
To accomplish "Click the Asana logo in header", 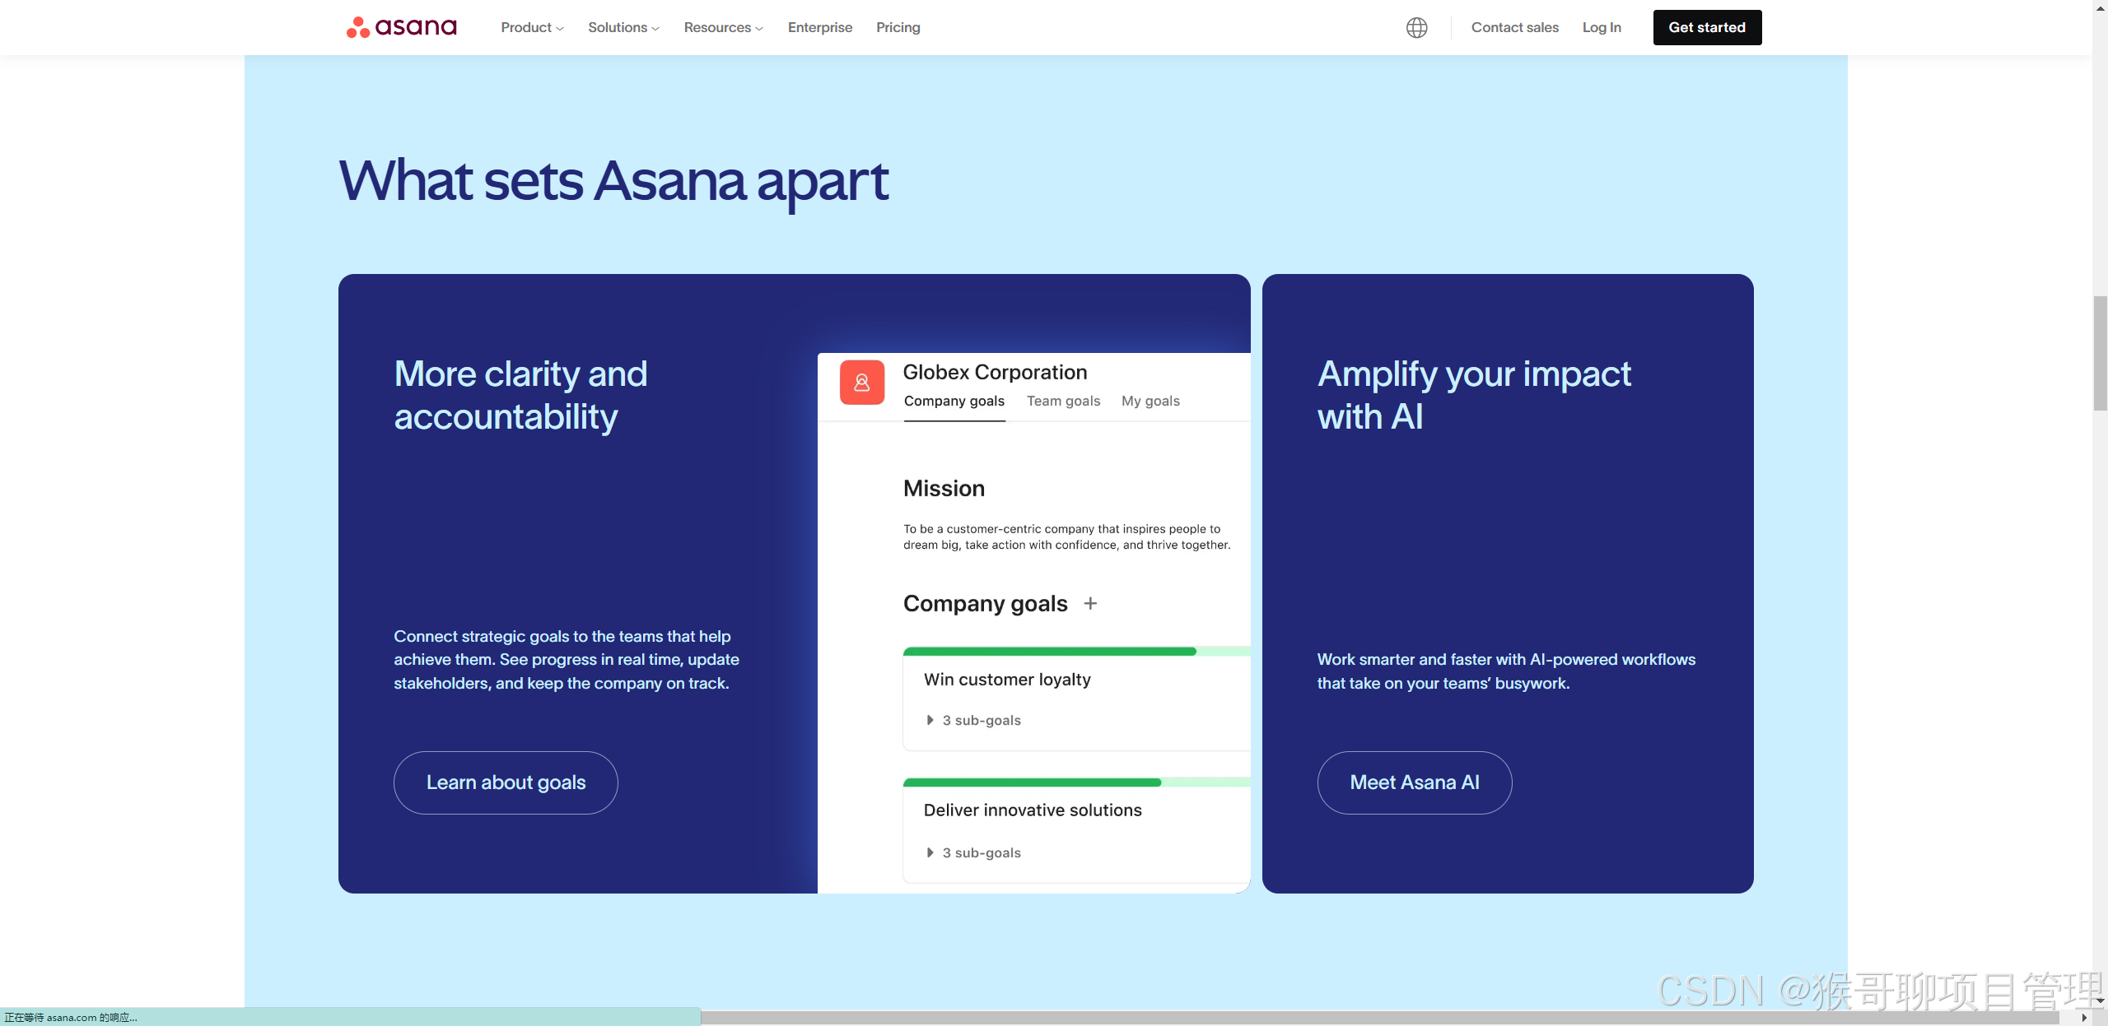I will pos(401,27).
